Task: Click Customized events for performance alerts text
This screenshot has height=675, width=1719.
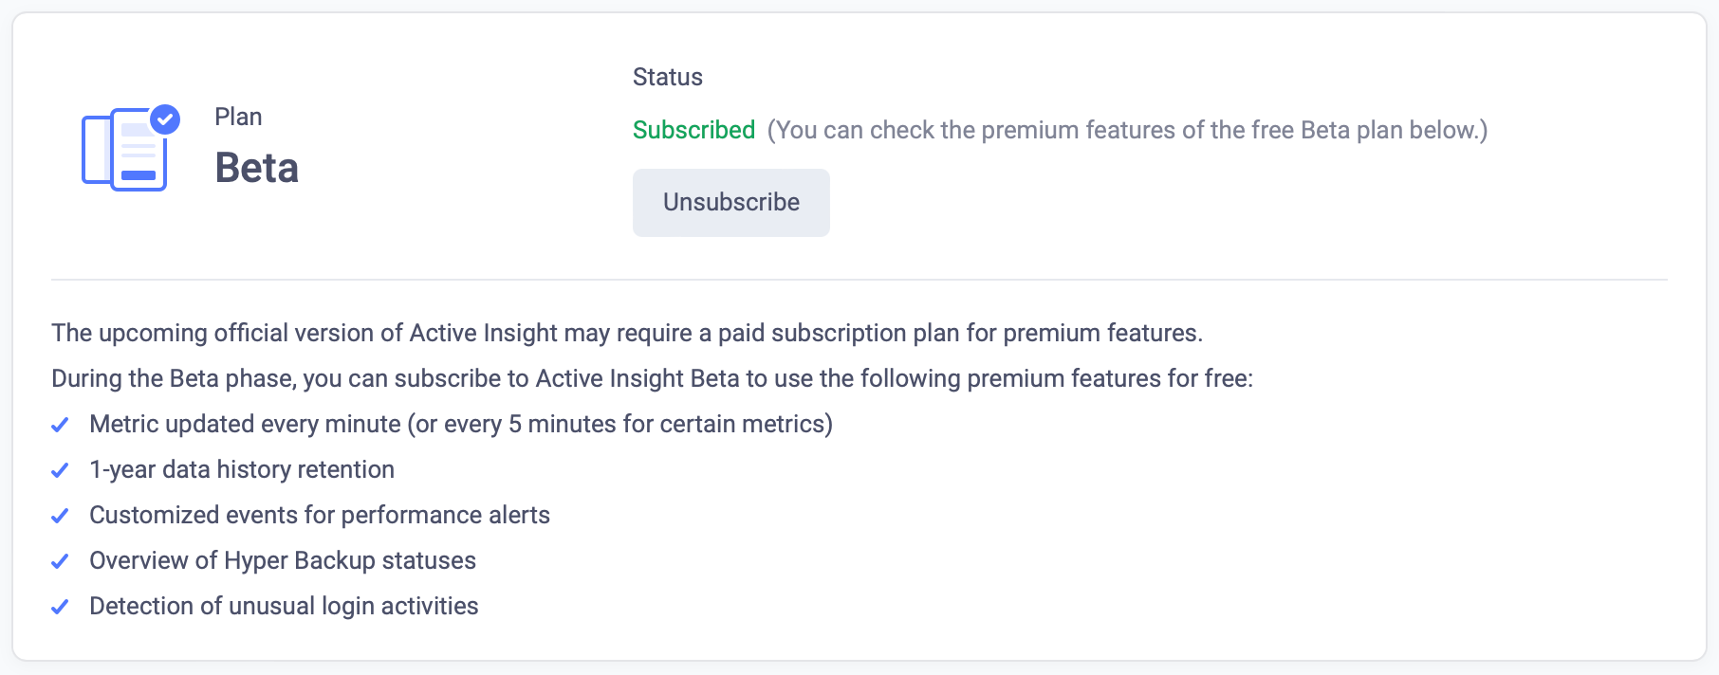Action: coord(320,515)
